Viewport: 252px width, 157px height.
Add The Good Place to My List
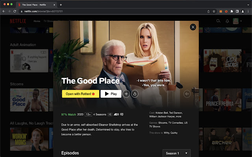pyautogui.click(x=126, y=94)
